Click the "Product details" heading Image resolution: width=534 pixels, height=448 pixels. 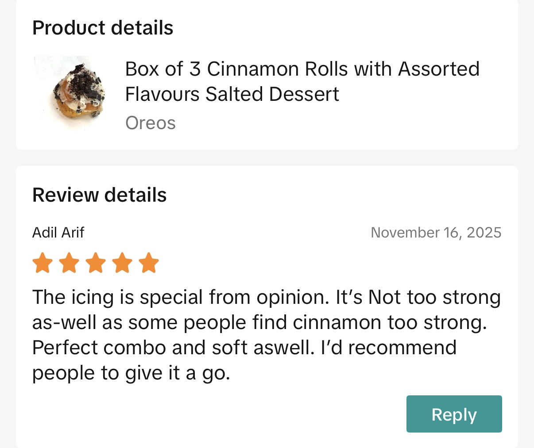coord(103,28)
